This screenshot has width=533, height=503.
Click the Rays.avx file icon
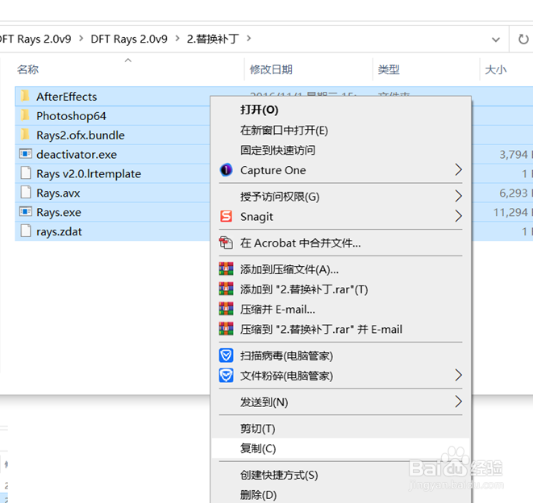coord(26,193)
